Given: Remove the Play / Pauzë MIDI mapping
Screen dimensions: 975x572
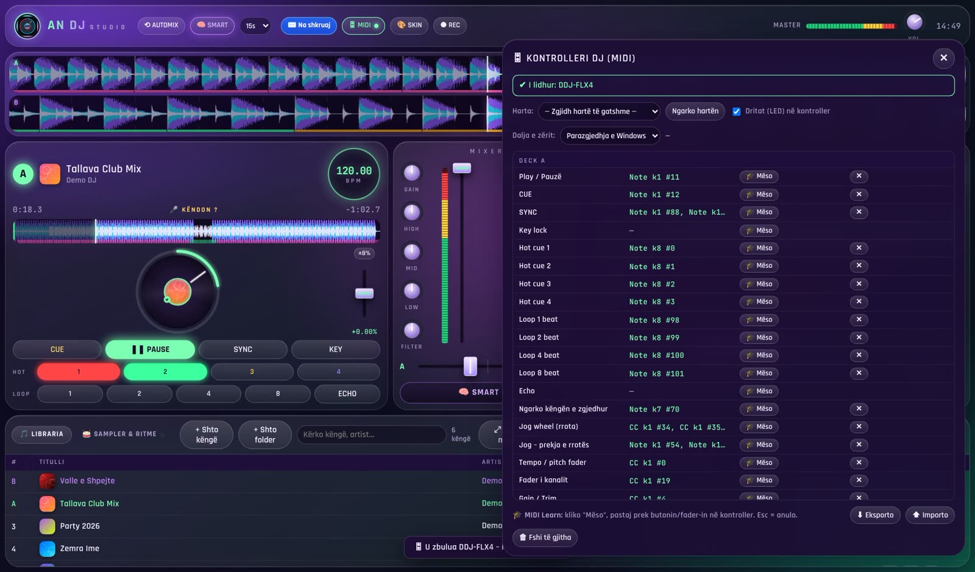Looking at the screenshot, I should click(x=859, y=176).
